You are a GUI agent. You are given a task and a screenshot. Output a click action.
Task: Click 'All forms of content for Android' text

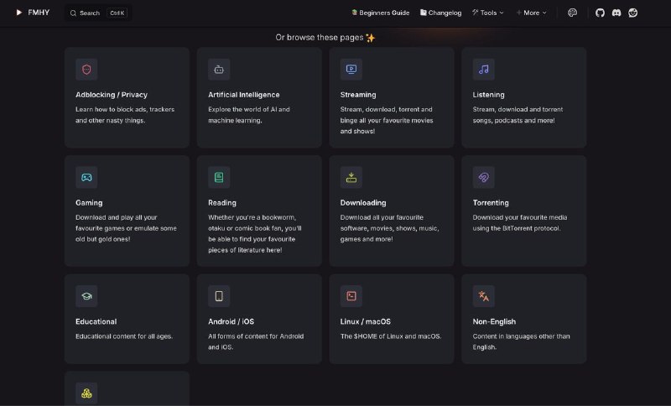256,336
